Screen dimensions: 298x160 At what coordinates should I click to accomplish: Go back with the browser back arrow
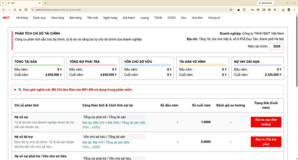[3, 10]
